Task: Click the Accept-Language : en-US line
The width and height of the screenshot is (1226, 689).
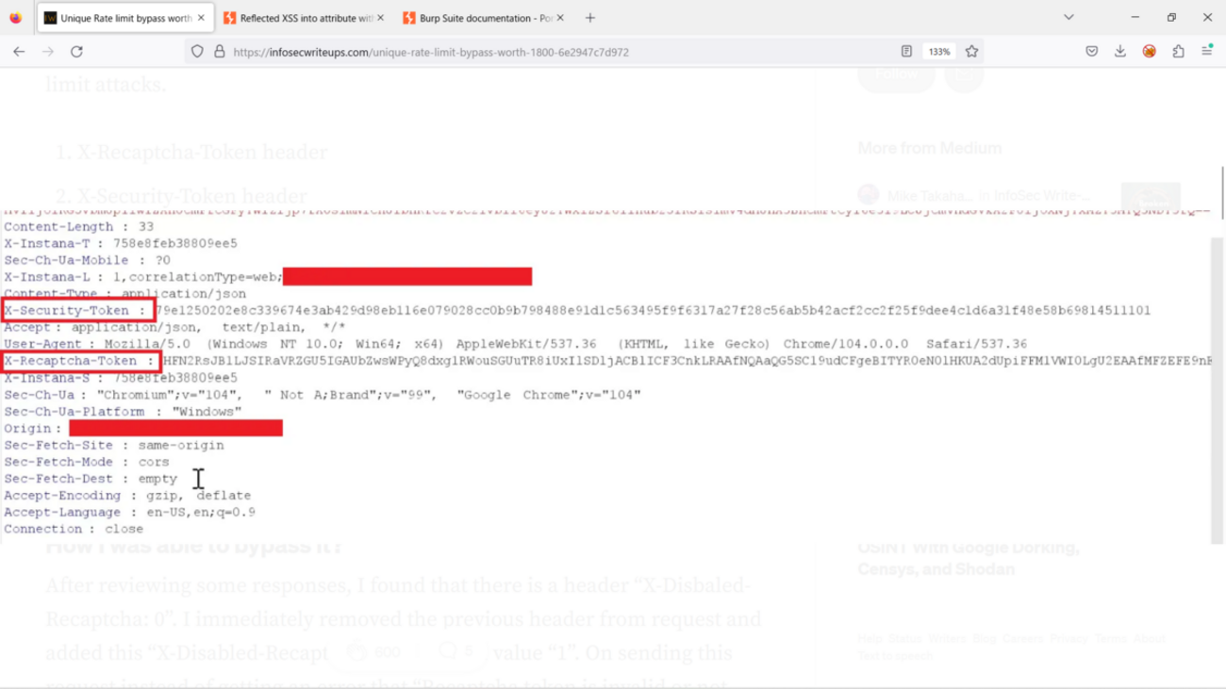Action: pos(129,513)
